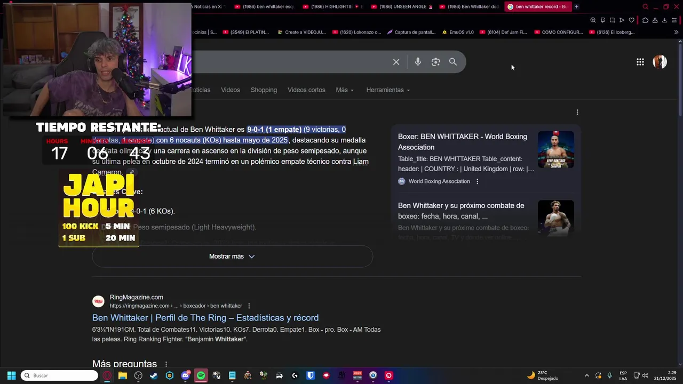Search tabs with the top-right magnifier
The image size is (683, 384).
(x=645, y=6)
